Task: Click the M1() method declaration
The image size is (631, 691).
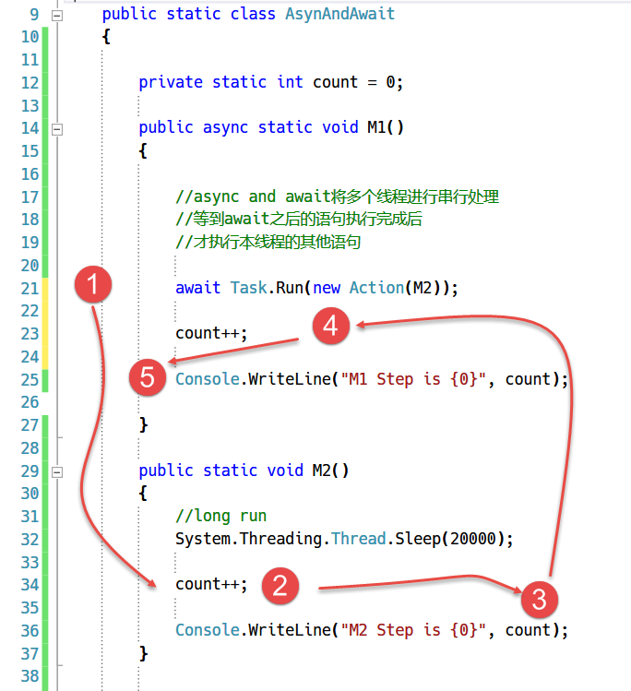Action: tap(271, 128)
